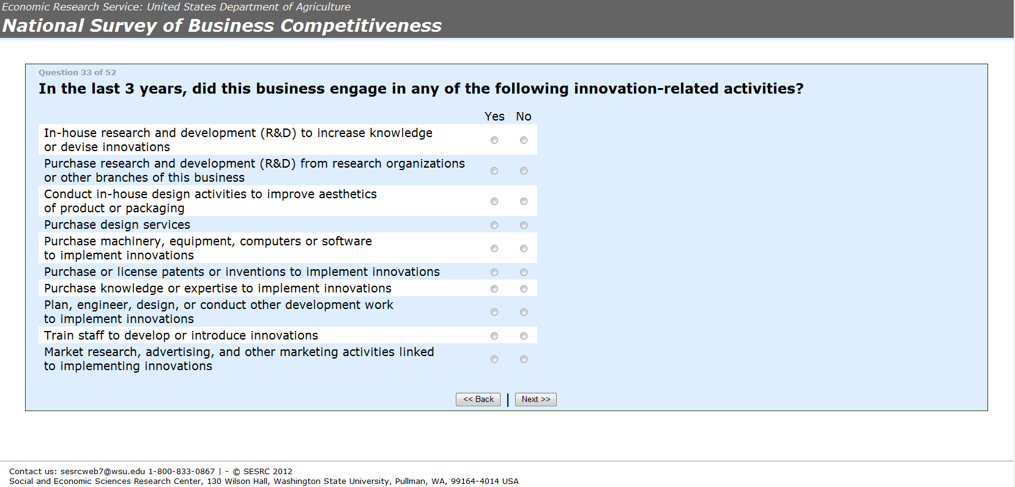The height and width of the screenshot is (487, 1015).
Task: Select No for in-house R&D
Action: pos(524,140)
